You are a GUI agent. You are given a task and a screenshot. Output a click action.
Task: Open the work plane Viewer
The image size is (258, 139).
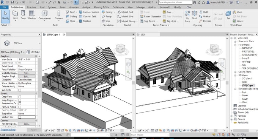[238, 21]
